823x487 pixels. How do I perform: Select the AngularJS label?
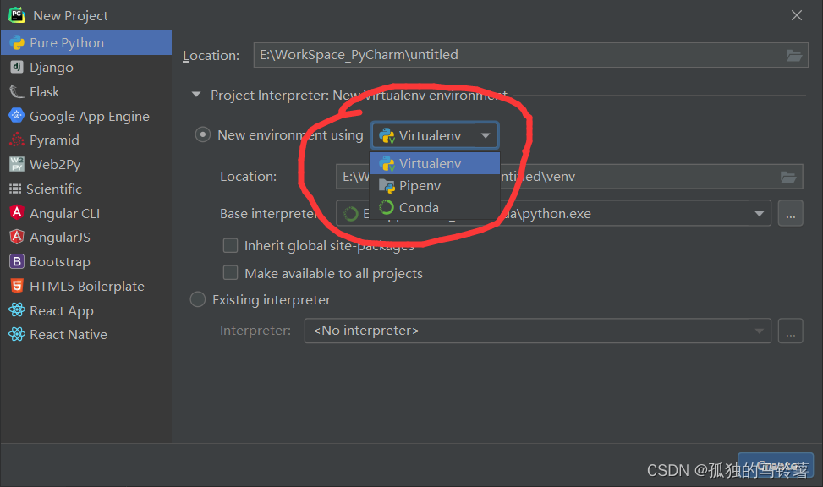coord(60,238)
